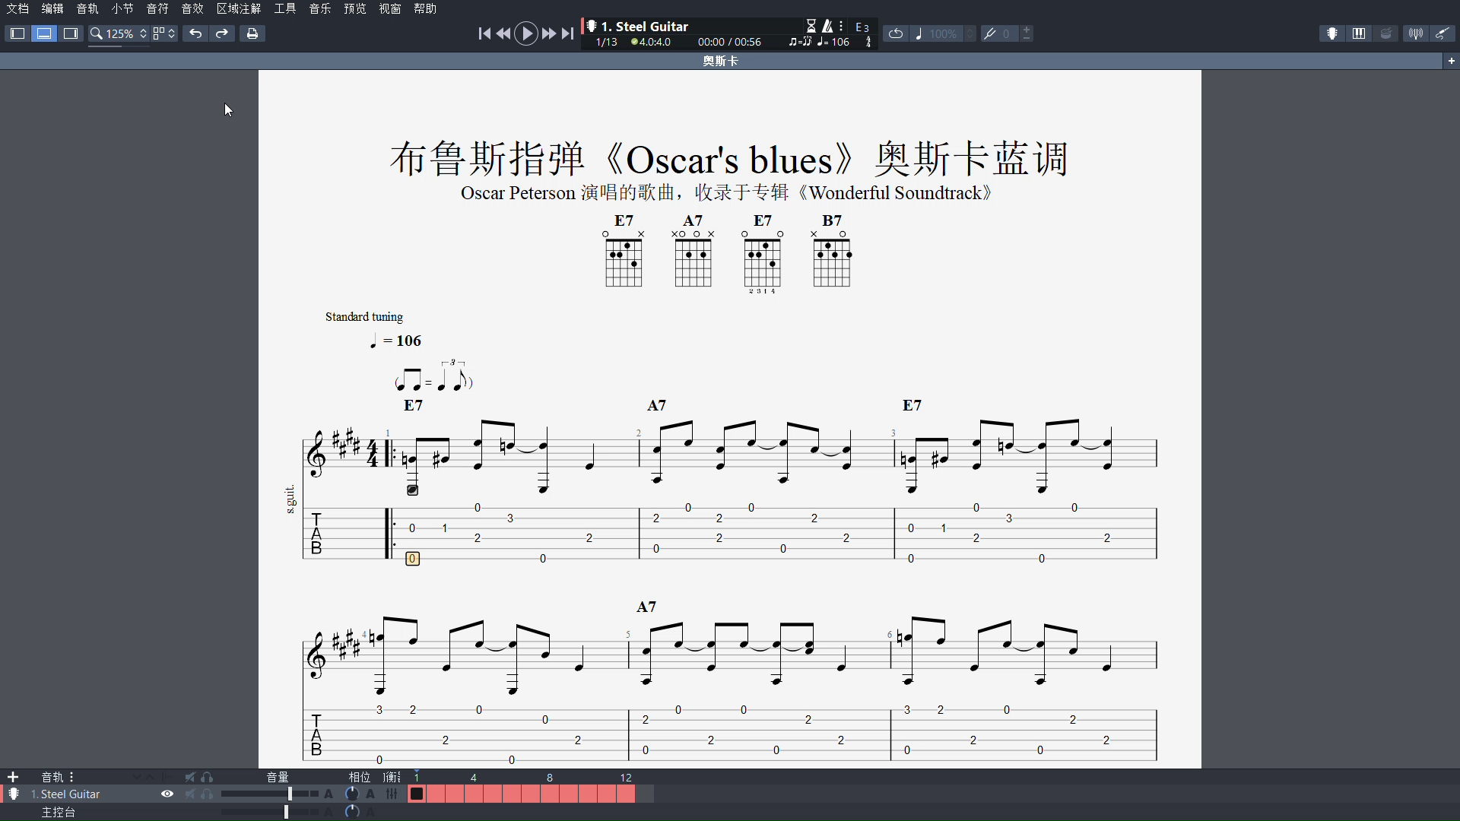
Task: Open the 音轨 options menu dots
Action: click(x=71, y=777)
